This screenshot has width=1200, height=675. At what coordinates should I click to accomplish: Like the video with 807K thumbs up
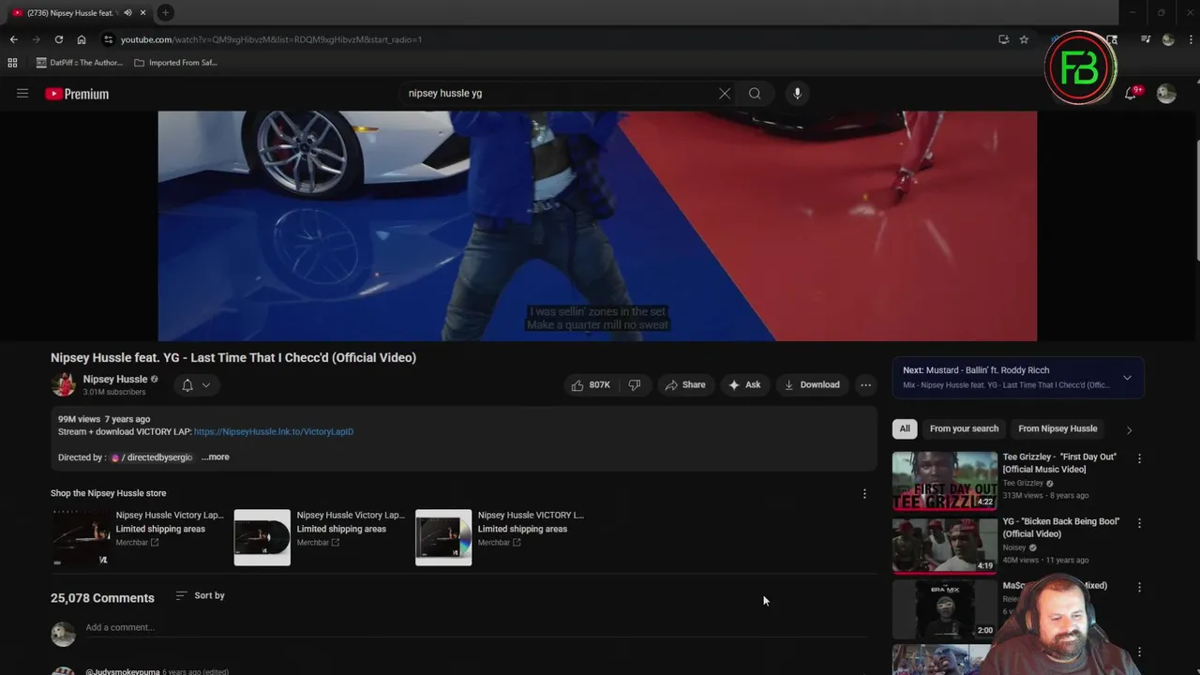coord(591,384)
